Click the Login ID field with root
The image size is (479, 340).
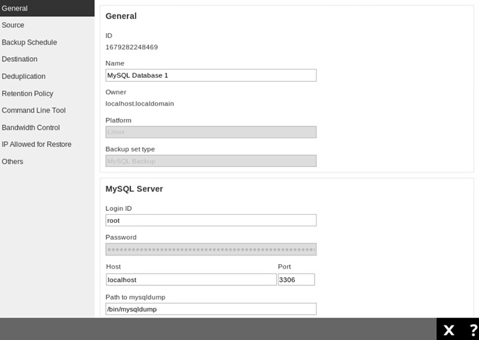tap(211, 221)
